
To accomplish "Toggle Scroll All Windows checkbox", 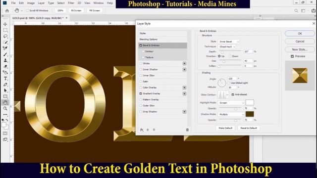I will (28, 10).
